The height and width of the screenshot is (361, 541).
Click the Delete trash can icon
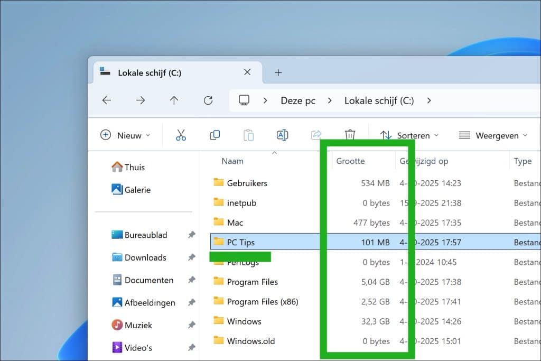point(350,135)
